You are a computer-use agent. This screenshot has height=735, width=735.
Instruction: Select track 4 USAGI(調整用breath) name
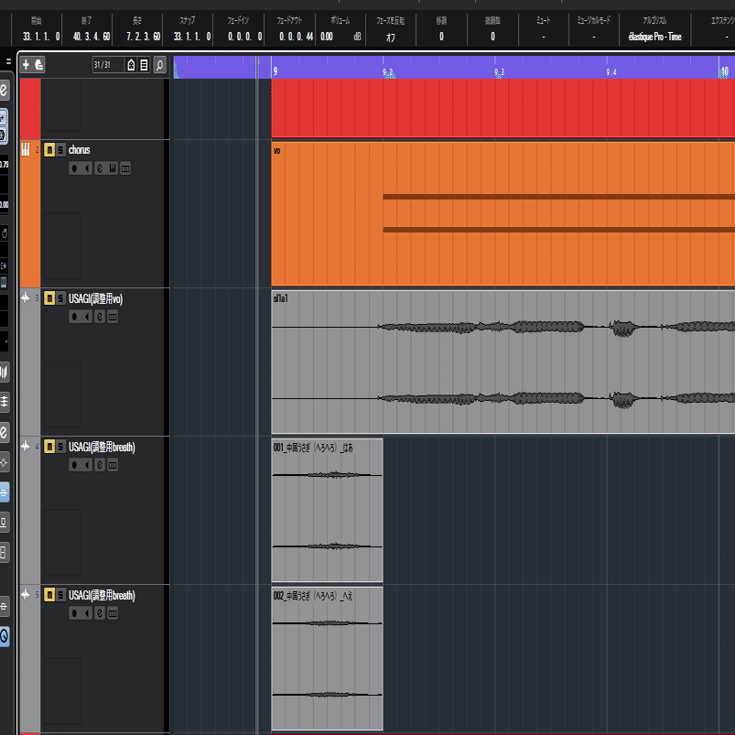point(102,447)
